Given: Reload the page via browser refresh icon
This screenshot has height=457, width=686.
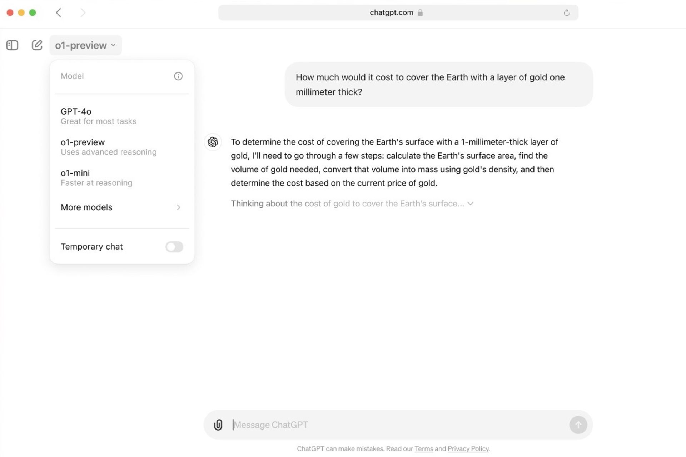Looking at the screenshot, I should click(566, 13).
